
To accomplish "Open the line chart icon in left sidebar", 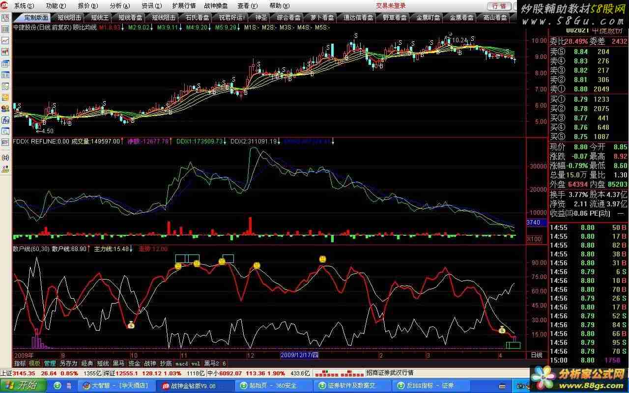I will point(5,41).
